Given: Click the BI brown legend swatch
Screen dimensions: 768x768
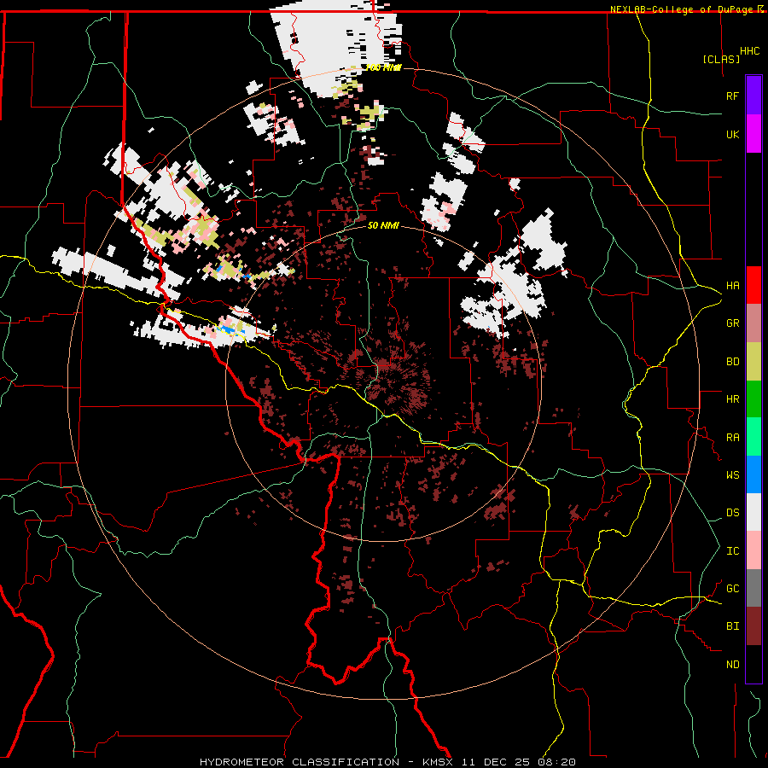Looking at the screenshot, I should pyautogui.click(x=753, y=626).
